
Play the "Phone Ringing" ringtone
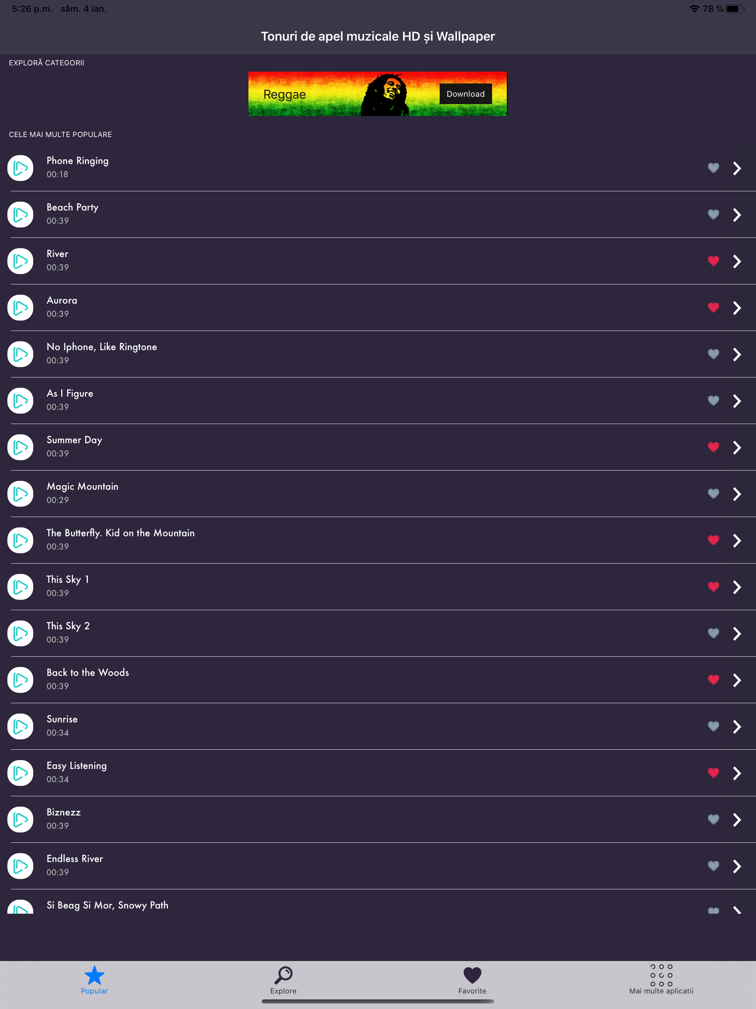pos(20,168)
